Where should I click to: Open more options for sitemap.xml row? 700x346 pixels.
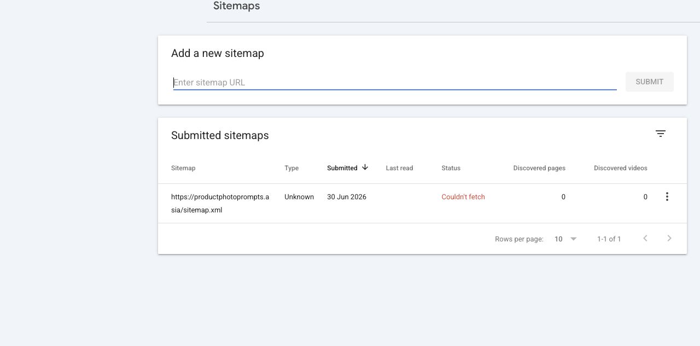[x=667, y=197]
